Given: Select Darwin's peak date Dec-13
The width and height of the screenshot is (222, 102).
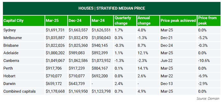Looking at the screenshot, I should point(167,84).
